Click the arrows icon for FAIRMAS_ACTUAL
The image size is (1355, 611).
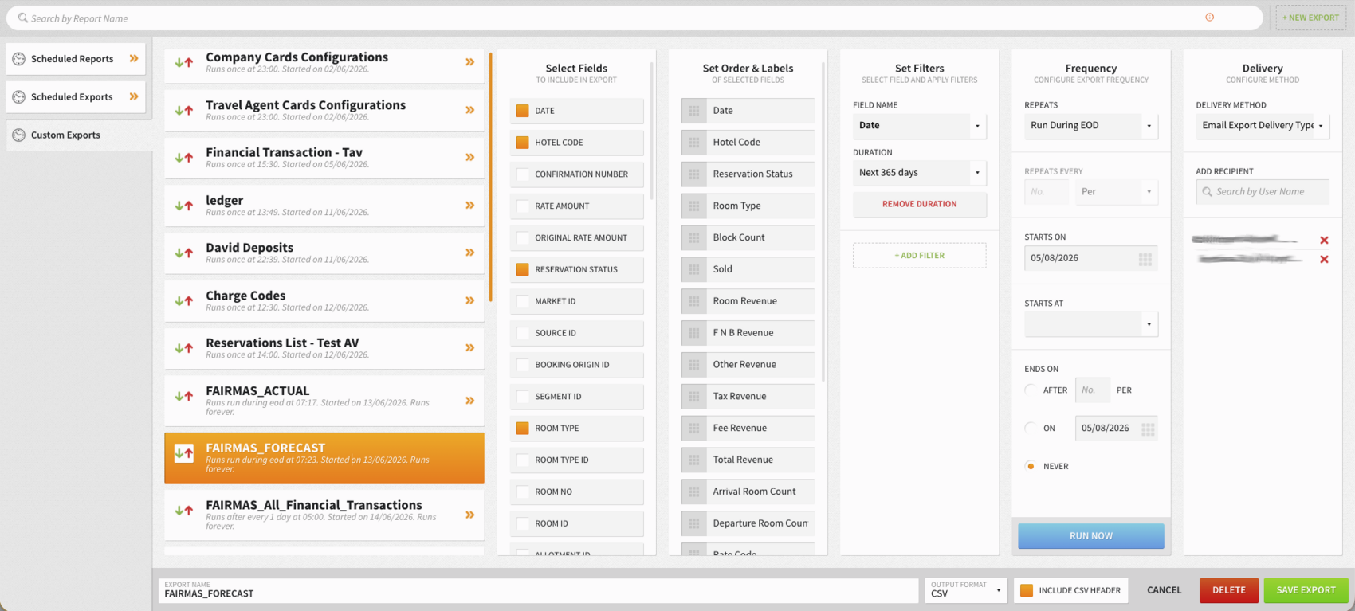click(x=184, y=396)
